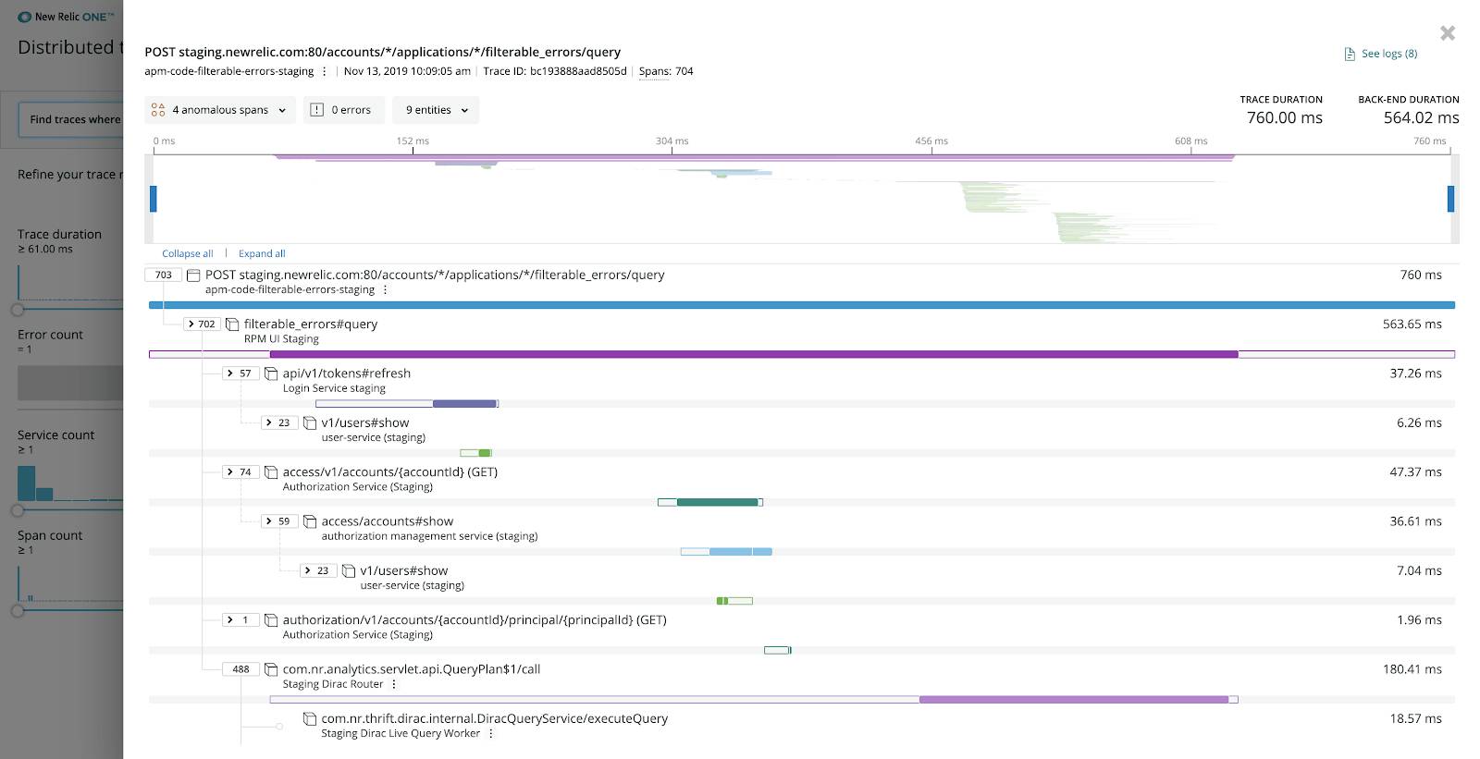Expand the filterable_errors#query span (702)
This screenshot has height=759, width=1480.
click(x=202, y=324)
